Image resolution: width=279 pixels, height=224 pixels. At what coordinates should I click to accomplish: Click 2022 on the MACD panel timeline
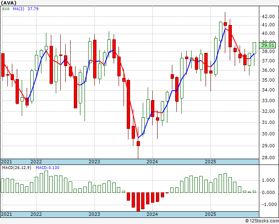(x=36, y=214)
